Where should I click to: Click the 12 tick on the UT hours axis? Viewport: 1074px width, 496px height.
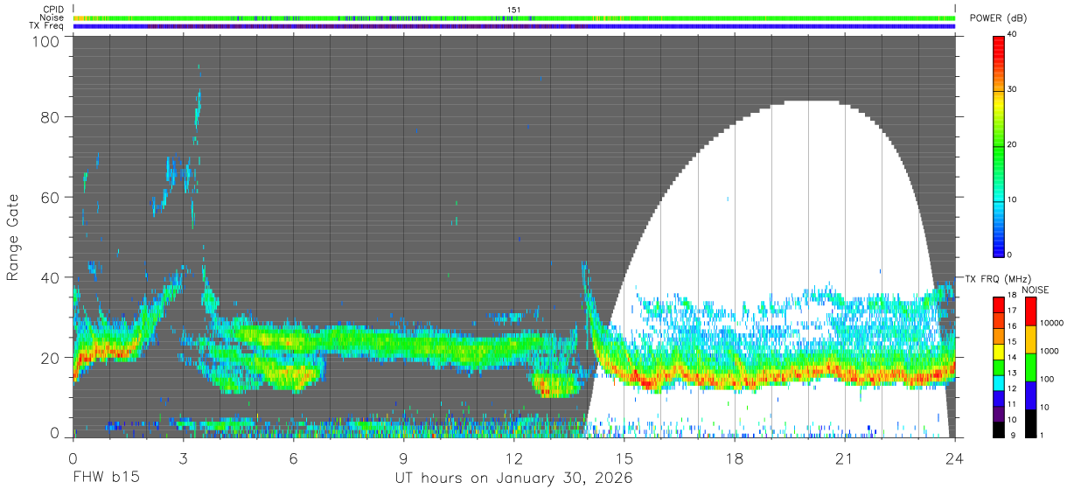point(514,458)
